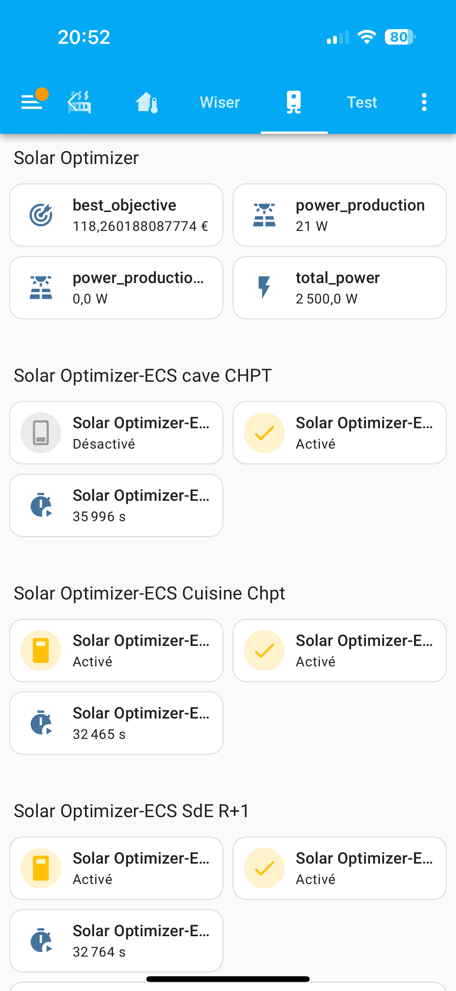Tap the total_power lightning bolt icon

point(264,288)
